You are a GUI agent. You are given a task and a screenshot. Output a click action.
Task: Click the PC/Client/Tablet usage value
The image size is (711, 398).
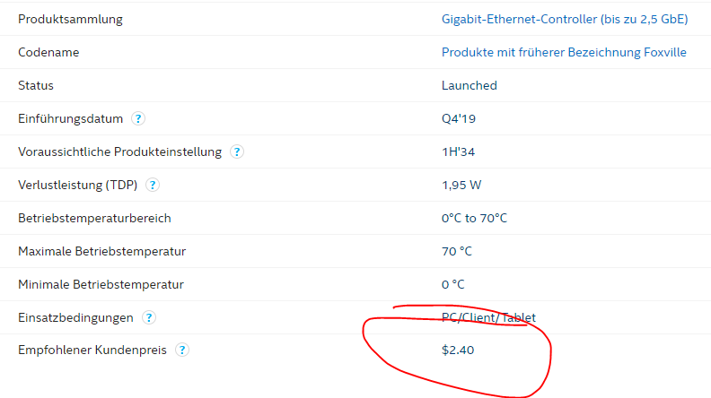point(488,317)
